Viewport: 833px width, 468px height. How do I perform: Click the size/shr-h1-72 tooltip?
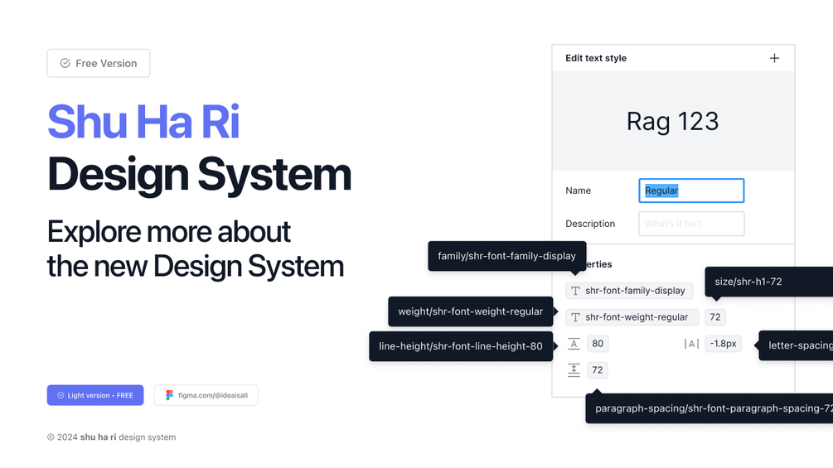(x=768, y=282)
